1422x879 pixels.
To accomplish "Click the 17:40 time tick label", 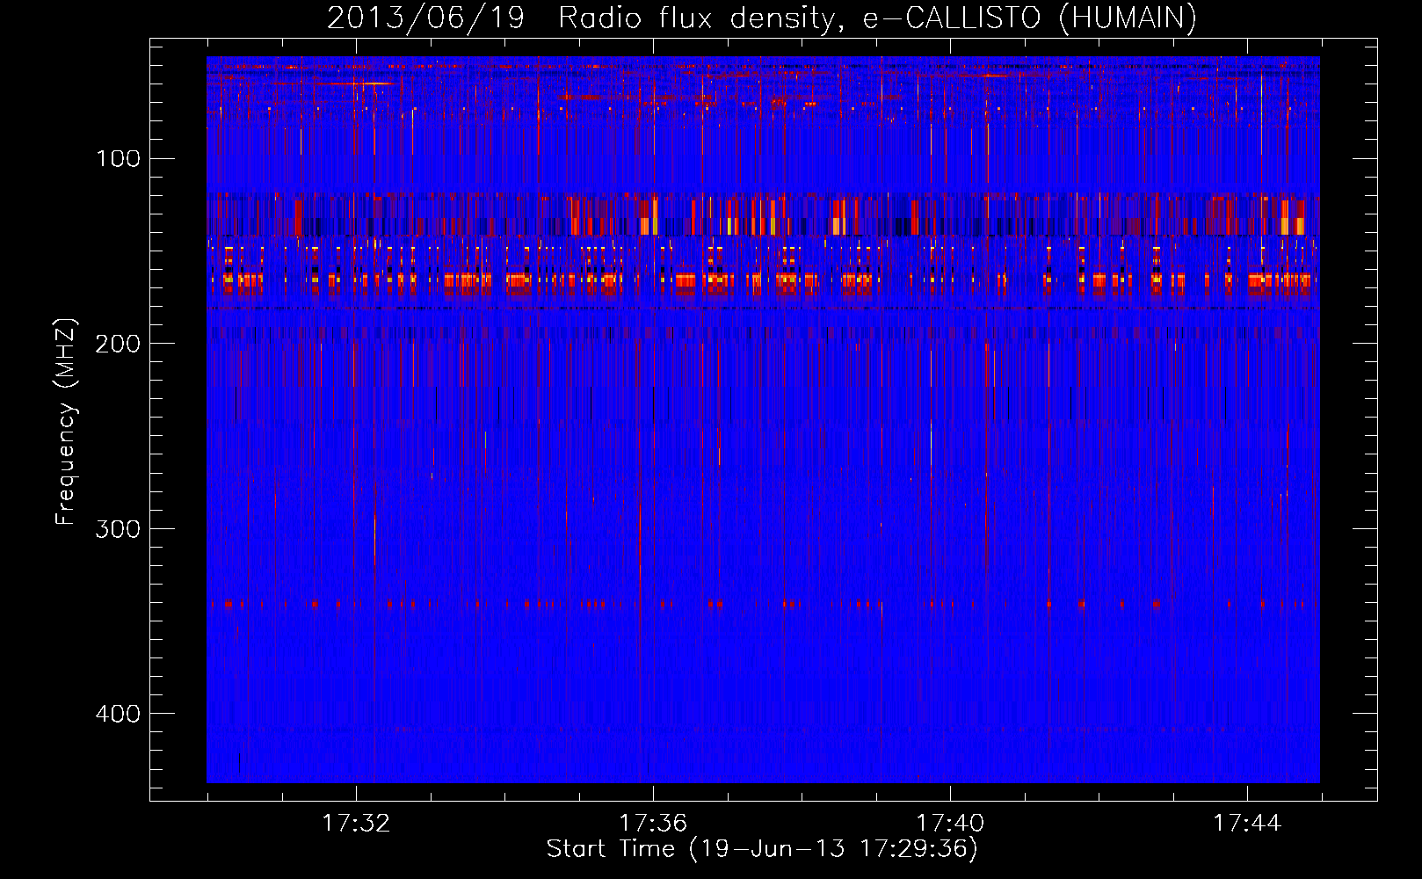I will click(950, 824).
